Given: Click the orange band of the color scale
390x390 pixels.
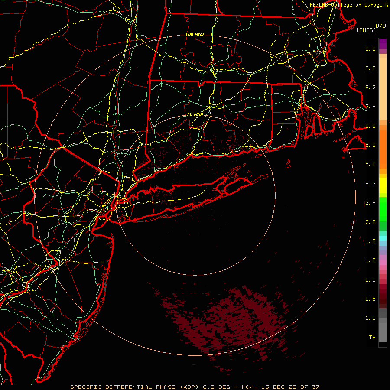Looking at the screenshot, I should pyautogui.click(x=383, y=150).
